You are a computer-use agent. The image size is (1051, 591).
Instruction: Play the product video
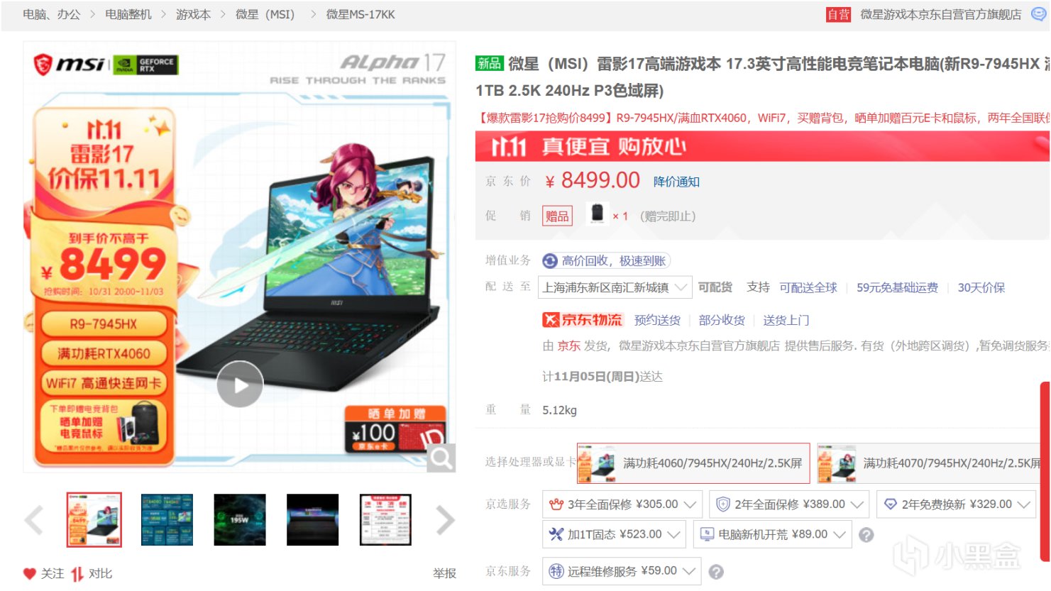(x=240, y=385)
